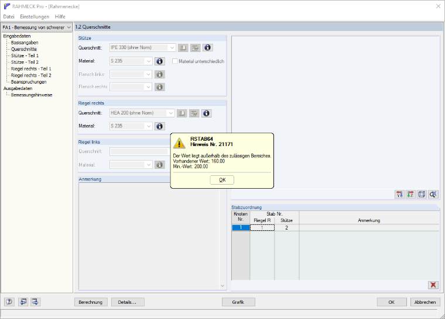Open Stütze Querschnitt dropdown
This screenshot has height=319, width=445.
click(x=172, y=47)
